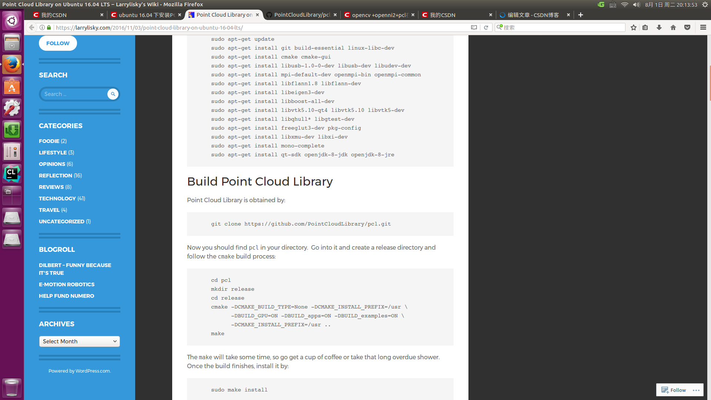Open the three-dots menu beside Follow
Screen dimensions: 711x400
(x=696, y=390)
